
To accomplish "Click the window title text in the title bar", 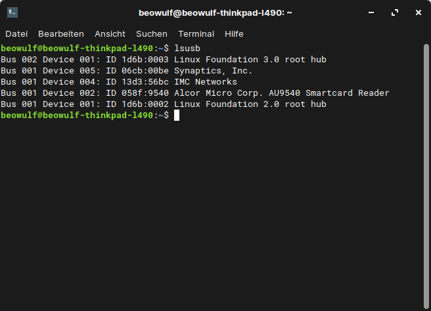I will pos(215,12).
